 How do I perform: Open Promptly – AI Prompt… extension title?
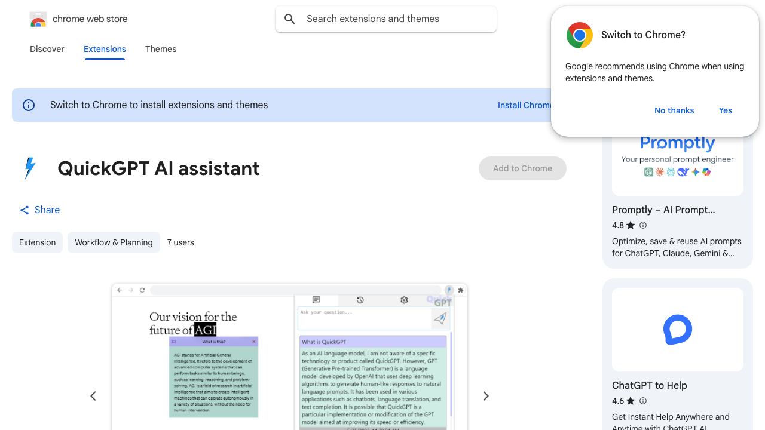click(663, 210)
